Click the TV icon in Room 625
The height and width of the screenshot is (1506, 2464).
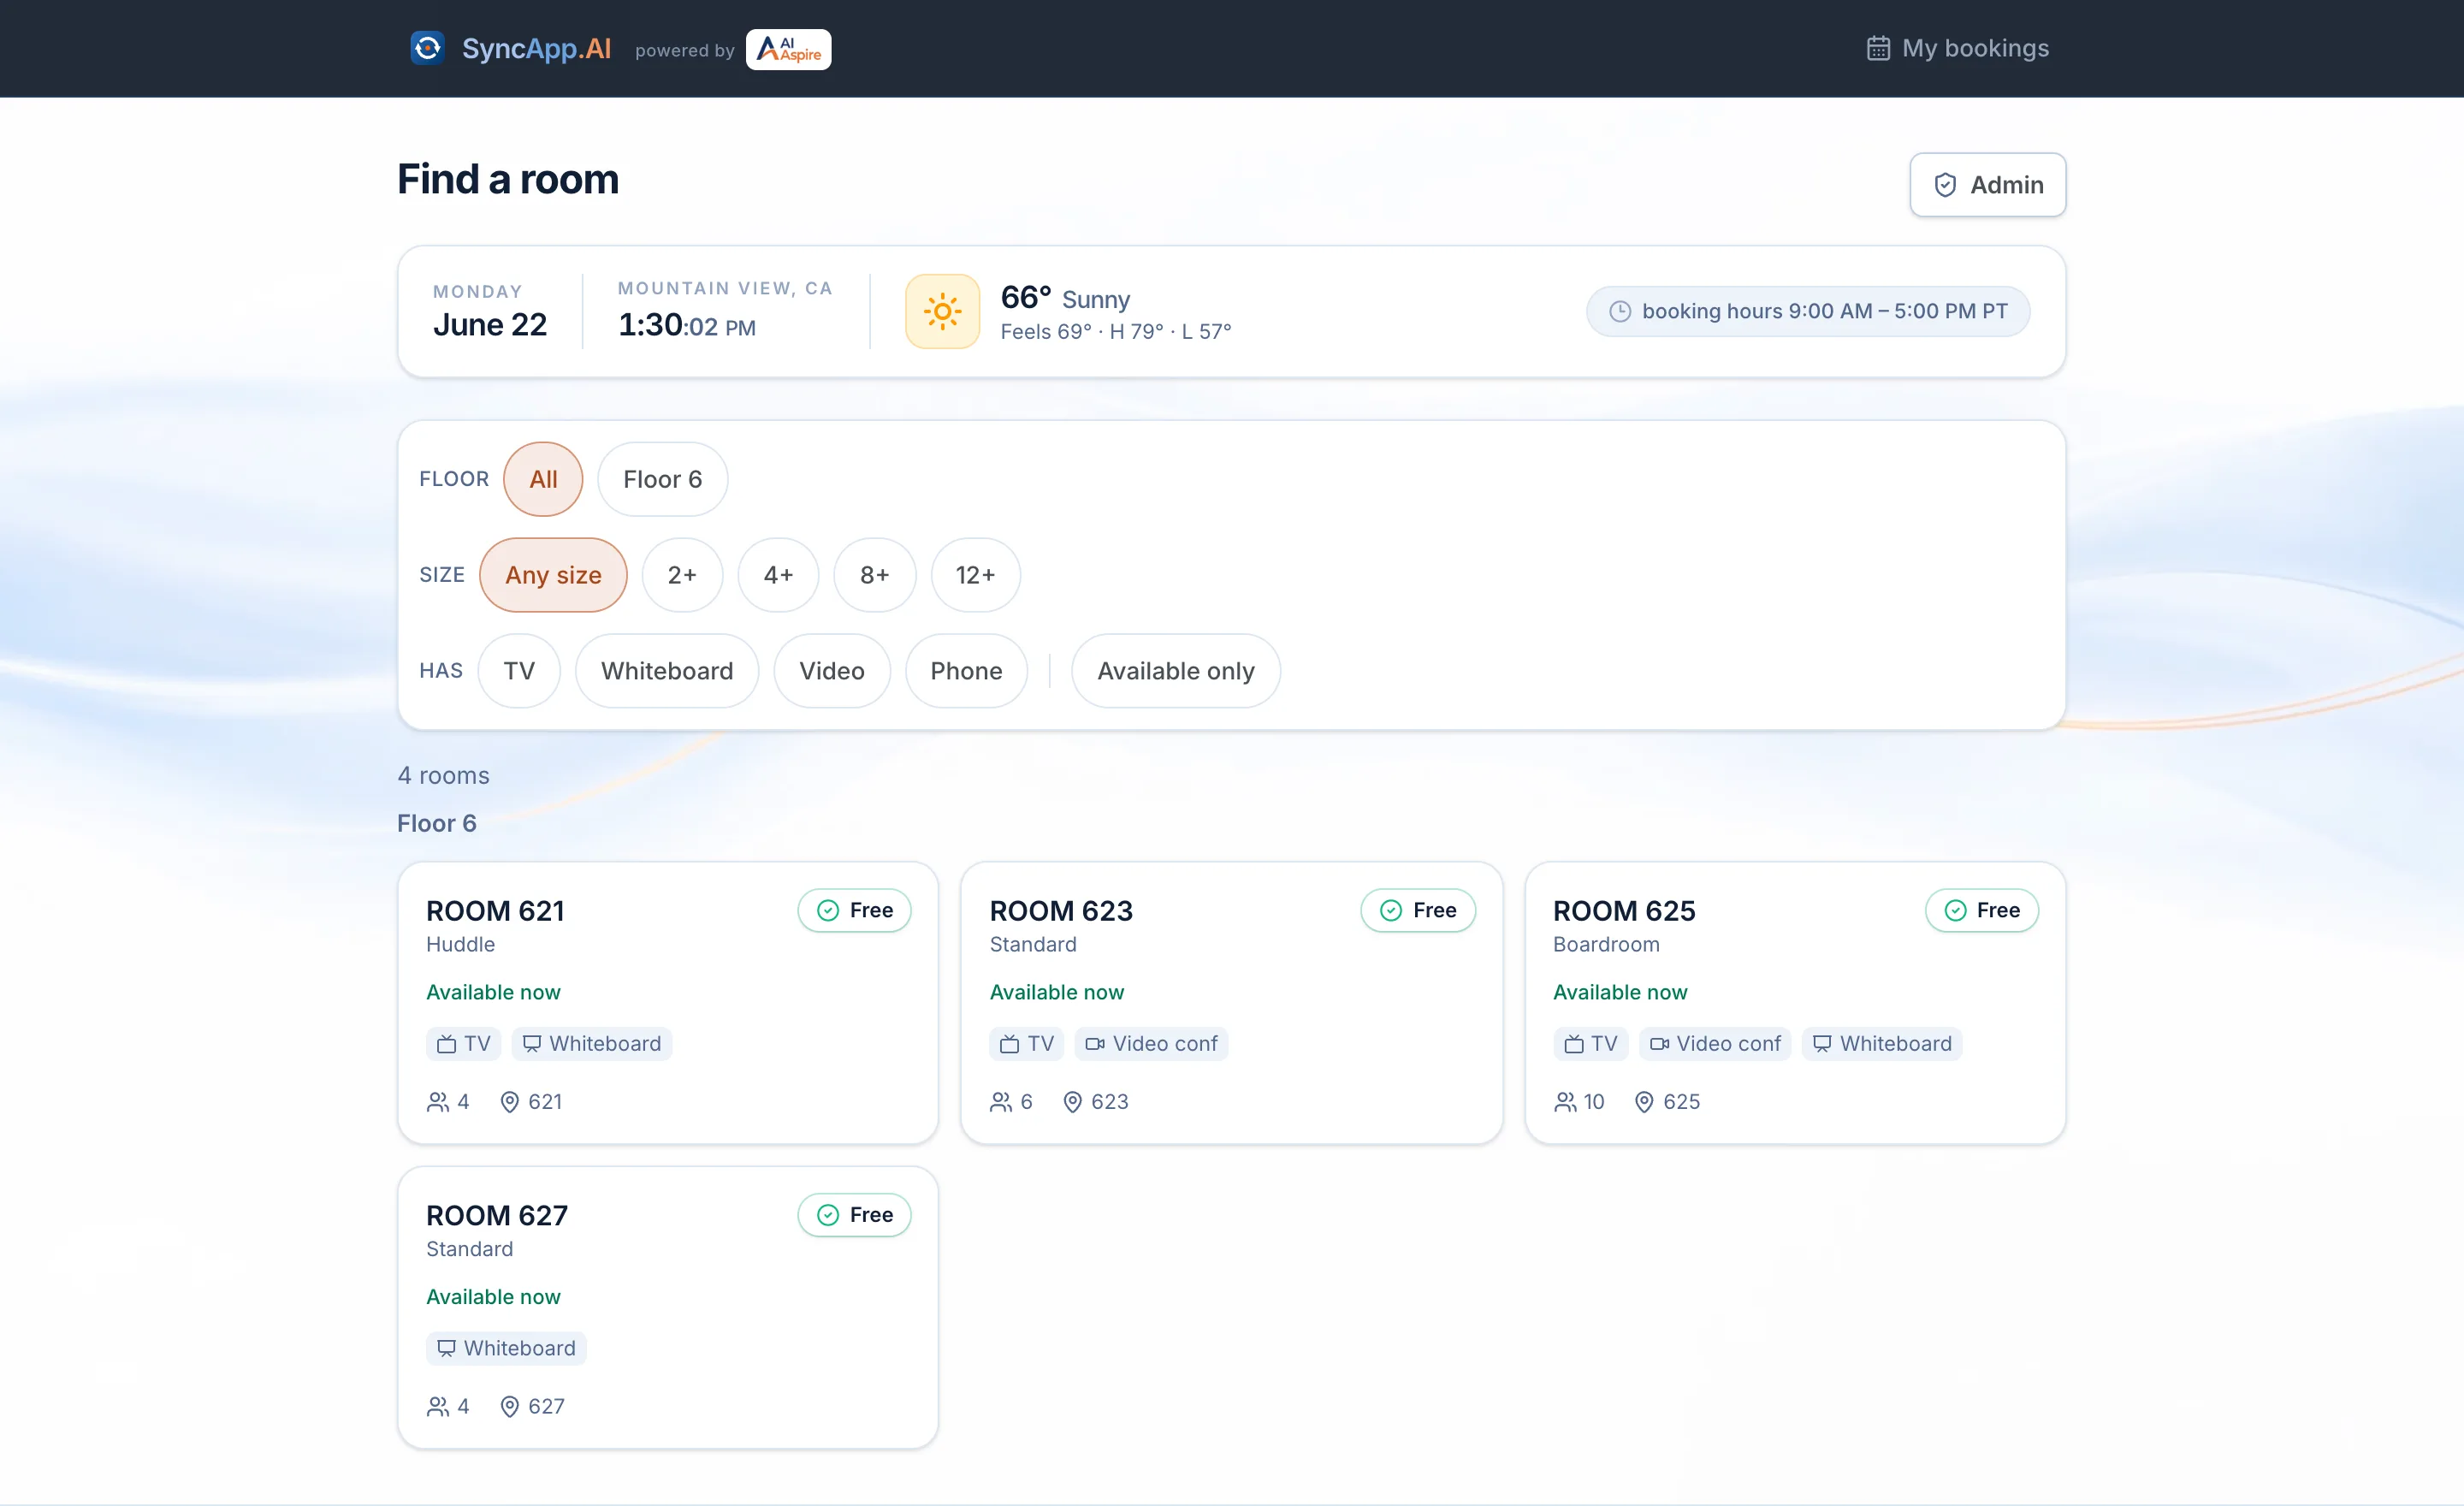[x=1573, y=1044]
